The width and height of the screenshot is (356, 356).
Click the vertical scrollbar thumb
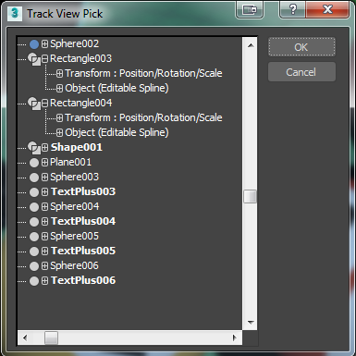250,196
